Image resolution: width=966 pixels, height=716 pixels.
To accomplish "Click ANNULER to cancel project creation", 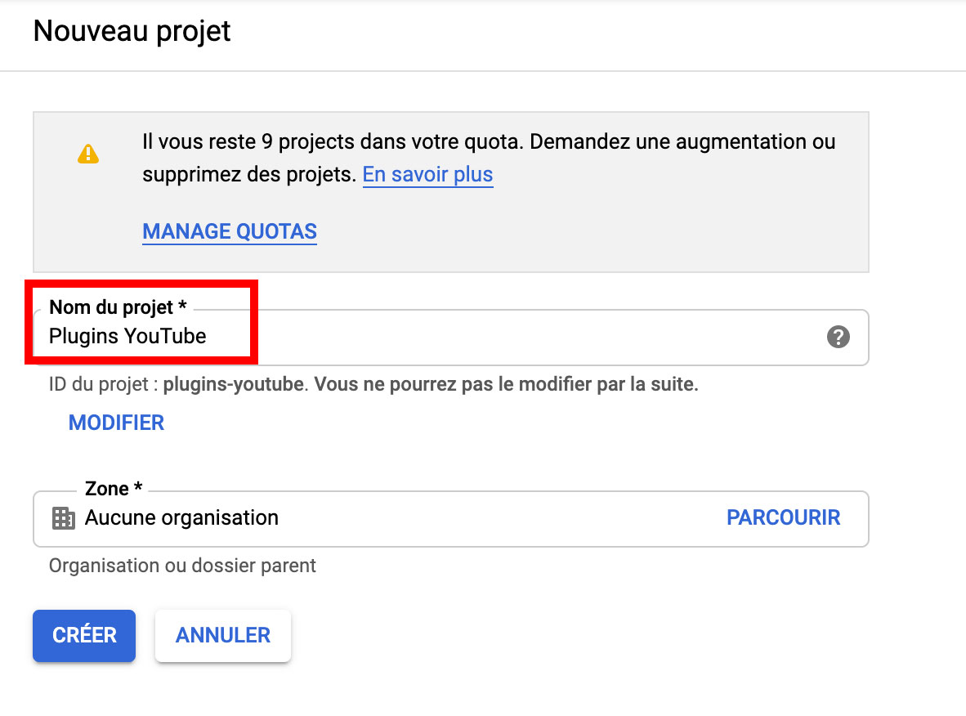I will (222, 635).
